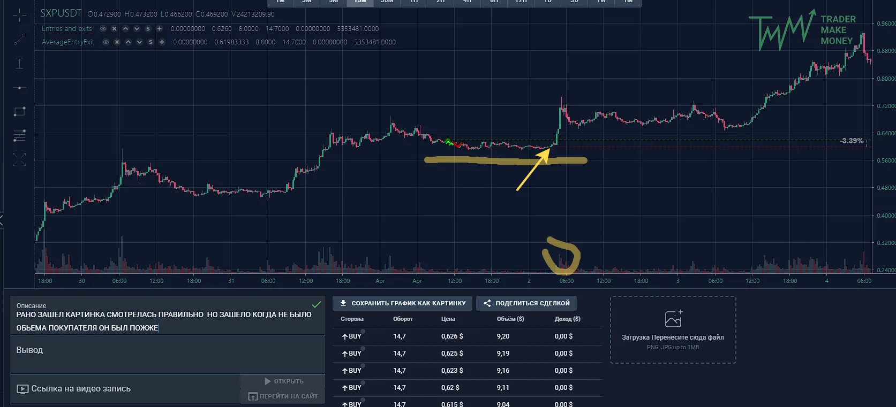896x407 pixels.
Task: Click the green checkmark in description field
Action: click(317, 304)
